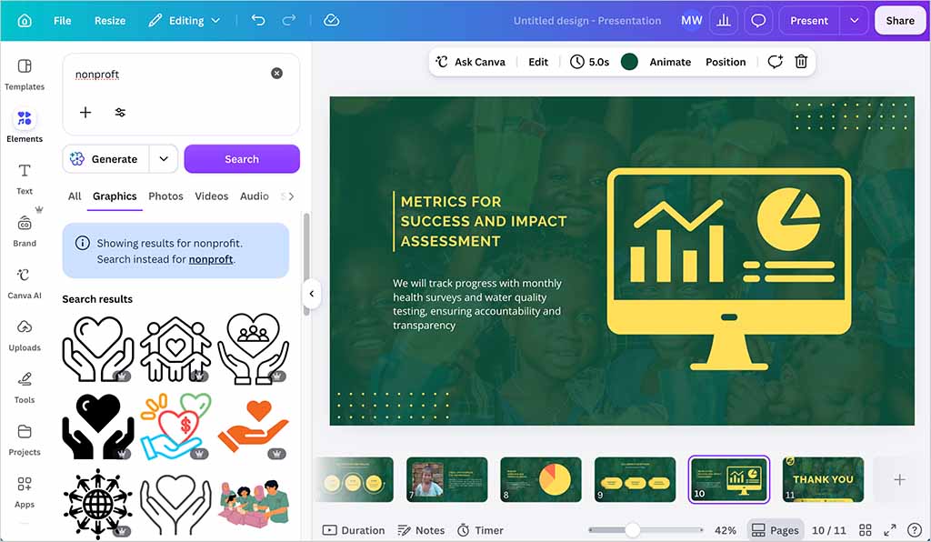931x542 pixels.
Task: Open Present options dropdown arrow
Action: (854, 21)
